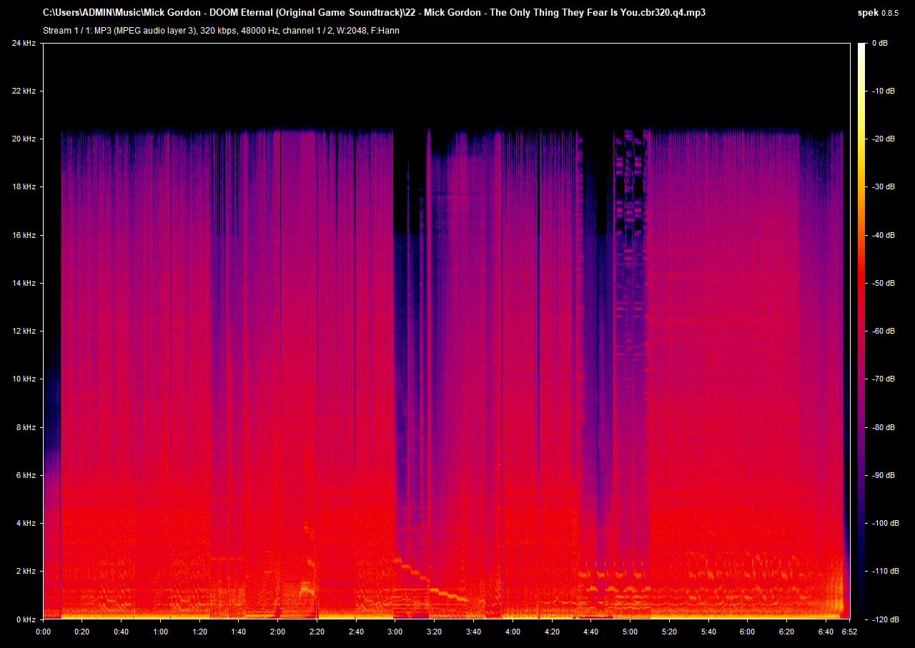This screenshot has height=648, width=915.
Task: Click the 1:40 time axis label
Action: (x=238, y=632)
